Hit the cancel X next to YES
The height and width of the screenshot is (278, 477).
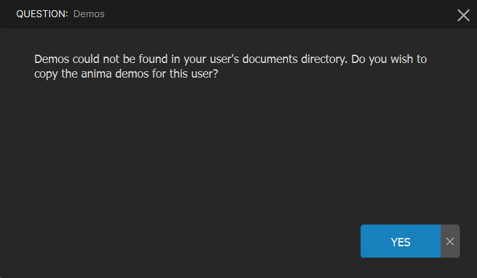tap(450, 241)
